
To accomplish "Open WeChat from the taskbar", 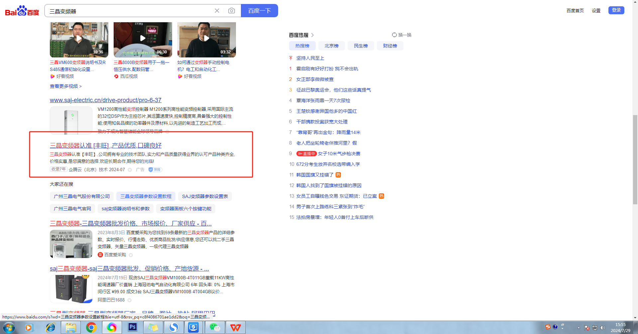I will coord(215,327).
